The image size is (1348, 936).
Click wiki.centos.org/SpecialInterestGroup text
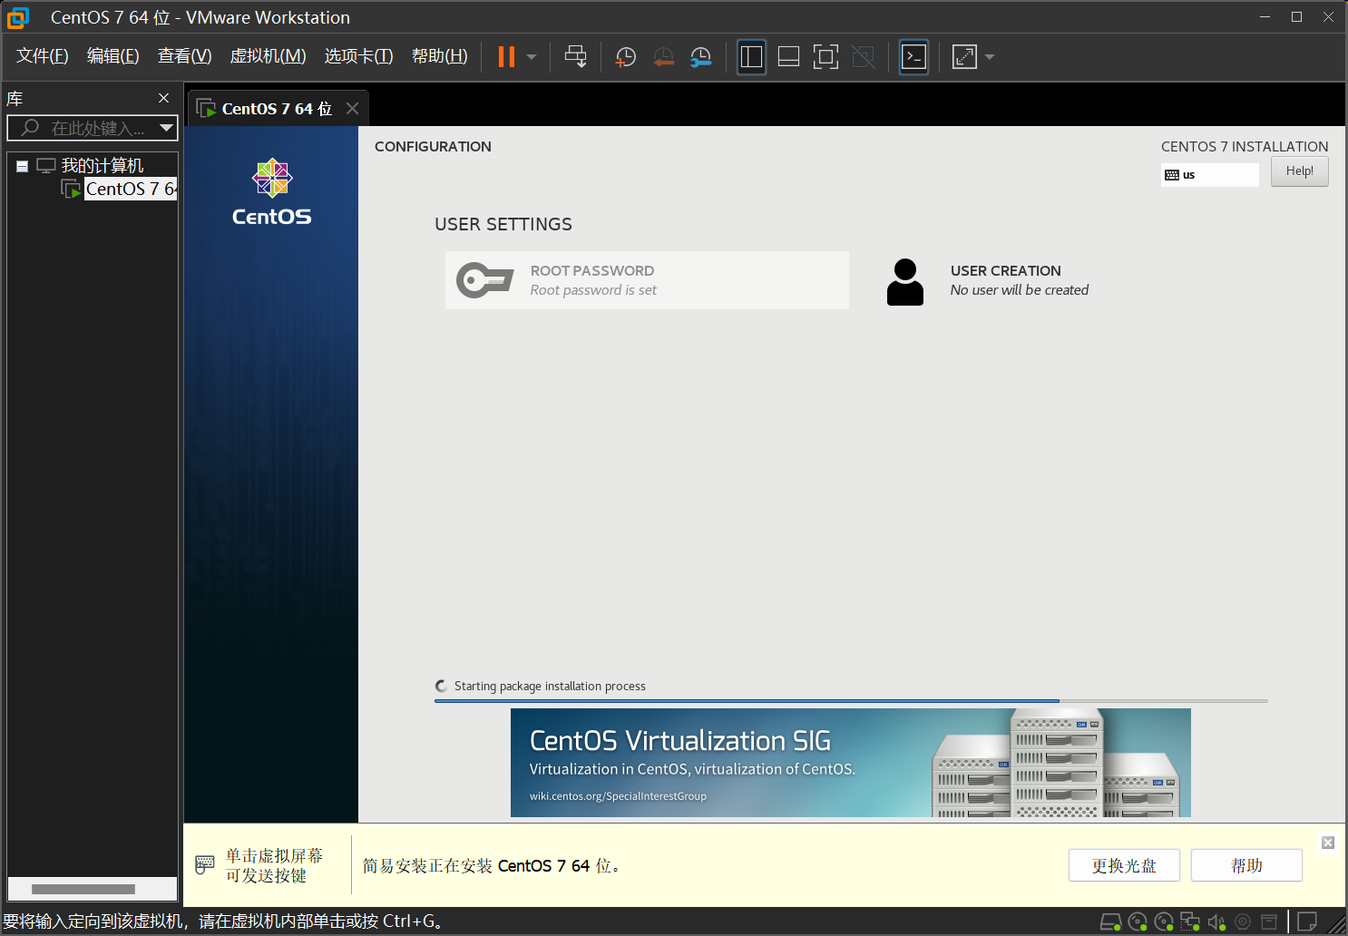pyautogui.click(x=618, y=796)
